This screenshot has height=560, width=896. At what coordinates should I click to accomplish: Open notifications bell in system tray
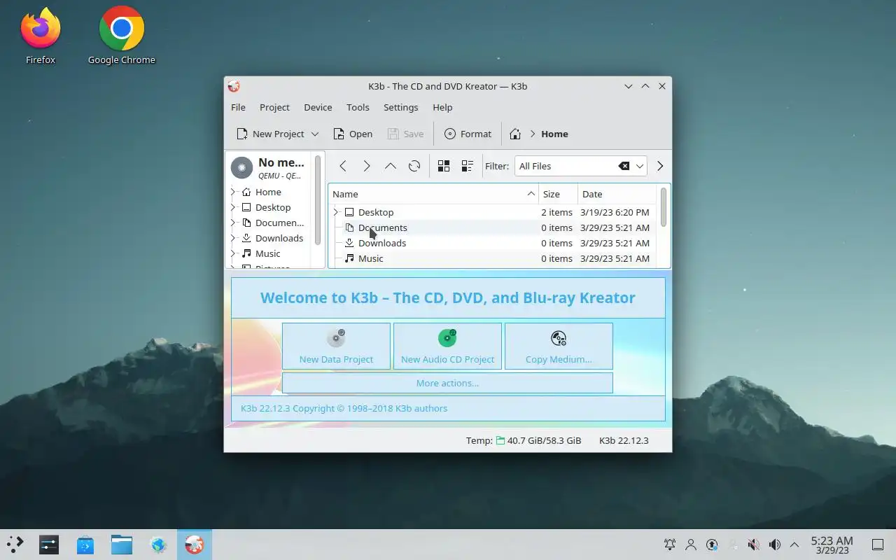point(670,545)
